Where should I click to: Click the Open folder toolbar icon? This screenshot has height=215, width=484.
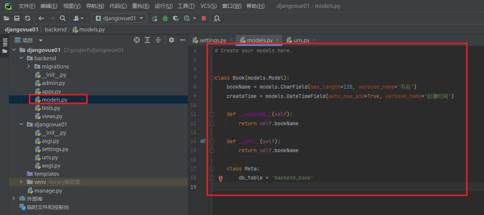pyautogui.click(x=6, y=18)
